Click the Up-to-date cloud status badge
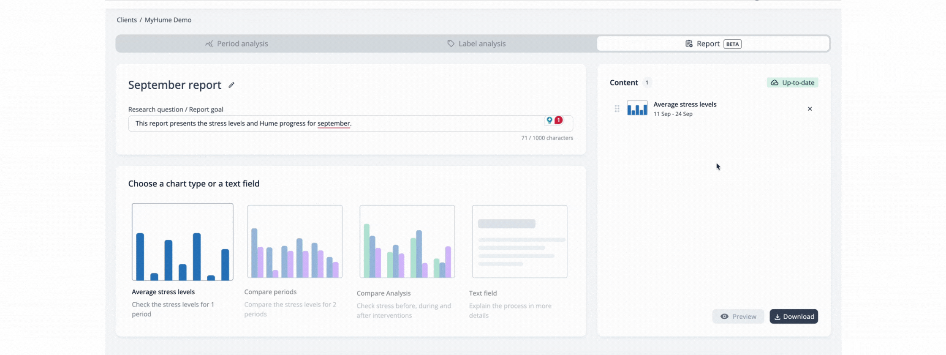 792,82
